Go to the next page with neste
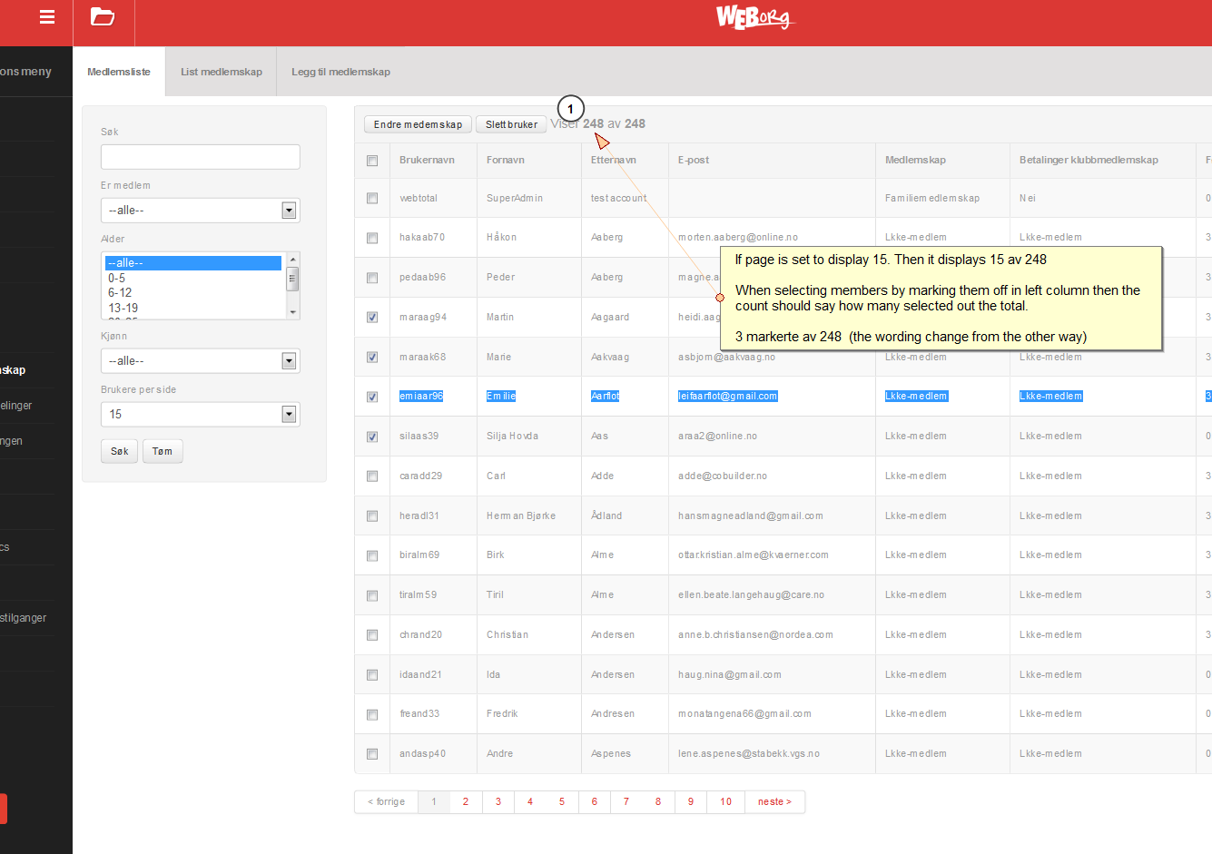This screenshot has height=854, width=1212. pyautogui.click(x=774, y=802)
